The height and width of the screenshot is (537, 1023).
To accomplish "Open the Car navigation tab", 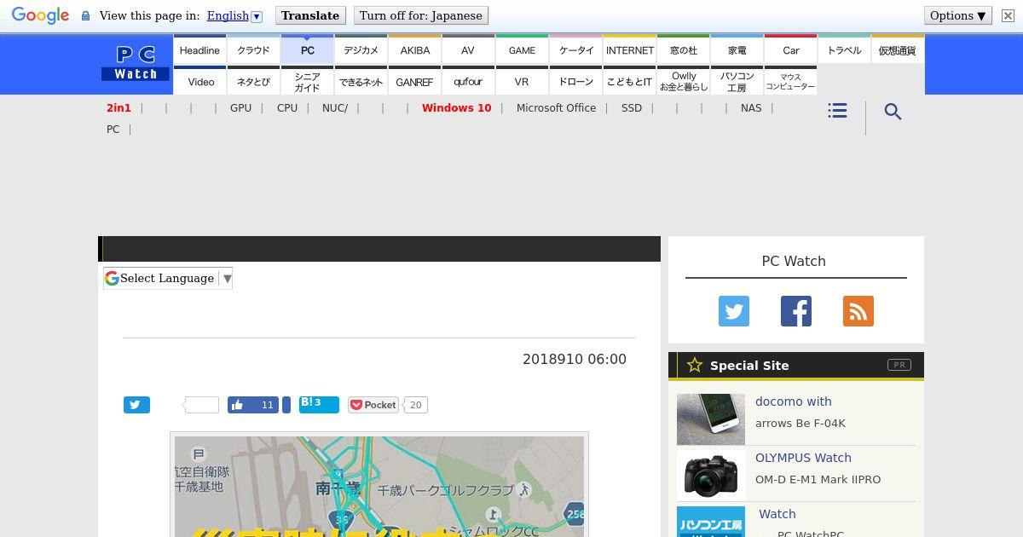I will click(x=790, y=49).
